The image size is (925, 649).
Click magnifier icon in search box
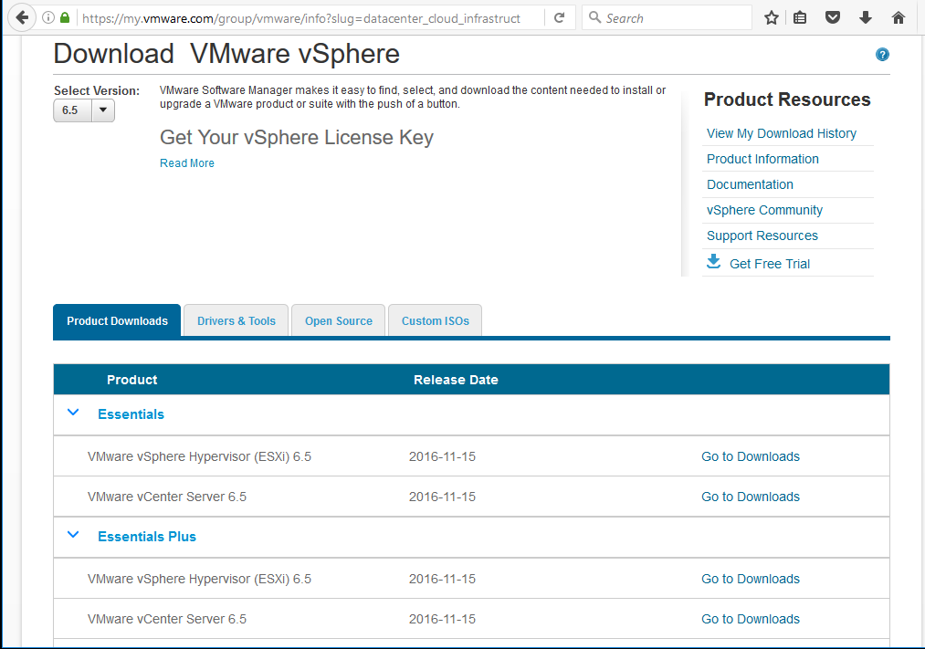pyautogui.click(x=594, y=17)
